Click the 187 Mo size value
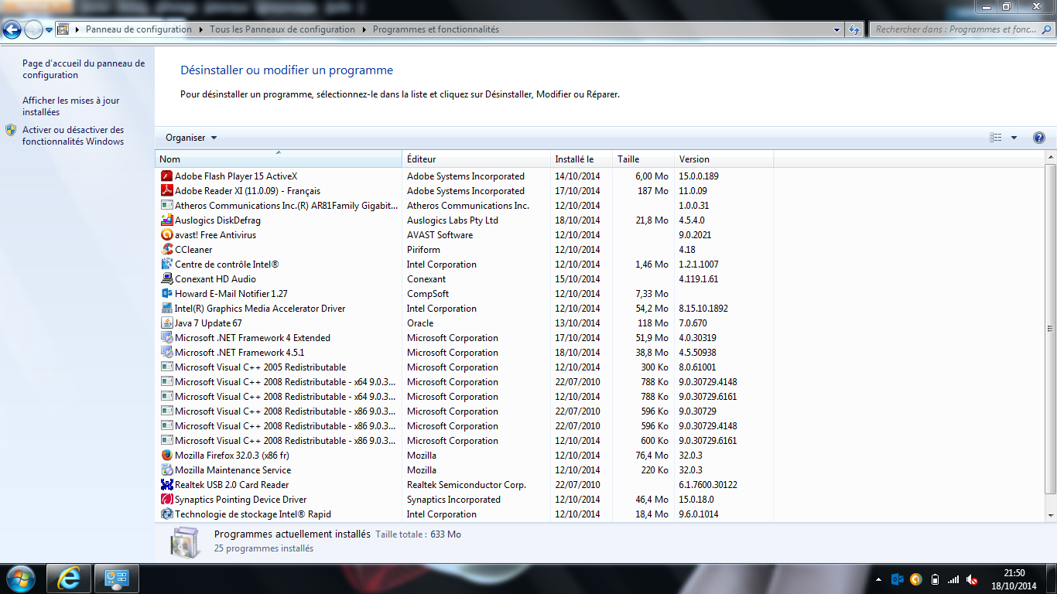1057x594 pixels. click(x=652, y=191)
